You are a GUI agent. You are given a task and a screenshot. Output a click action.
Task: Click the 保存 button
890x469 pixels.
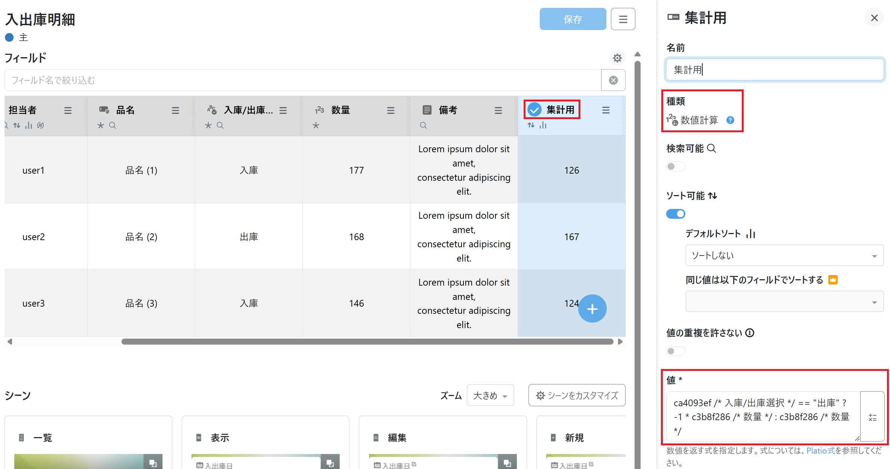point(573,19)
